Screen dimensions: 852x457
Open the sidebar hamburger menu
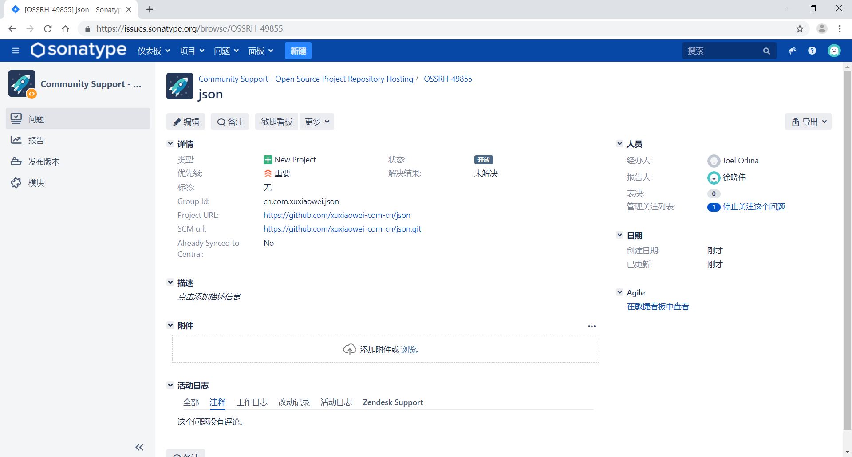[16, 51]
